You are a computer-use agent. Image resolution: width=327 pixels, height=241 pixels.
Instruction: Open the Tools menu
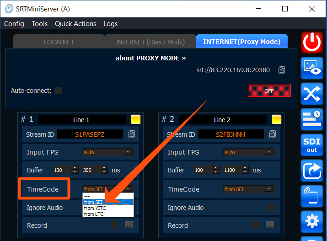click(x=40, y=24)
